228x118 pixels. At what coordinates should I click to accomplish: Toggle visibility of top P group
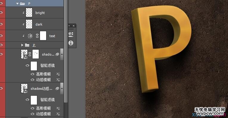1,3
